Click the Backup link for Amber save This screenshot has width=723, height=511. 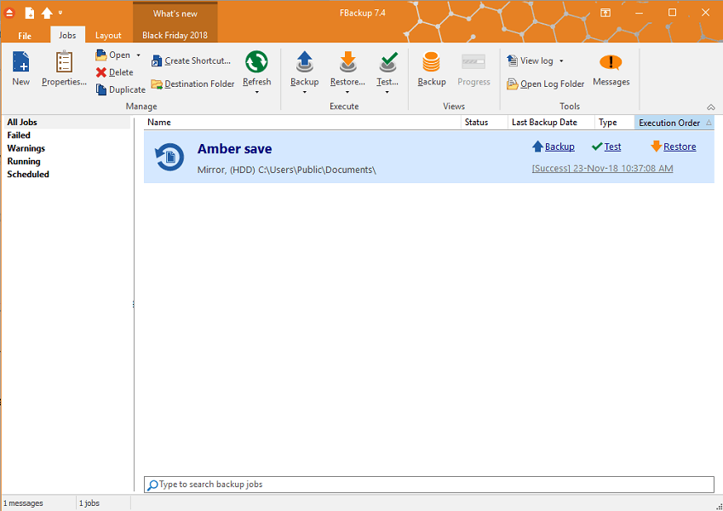tap(554, 146)
